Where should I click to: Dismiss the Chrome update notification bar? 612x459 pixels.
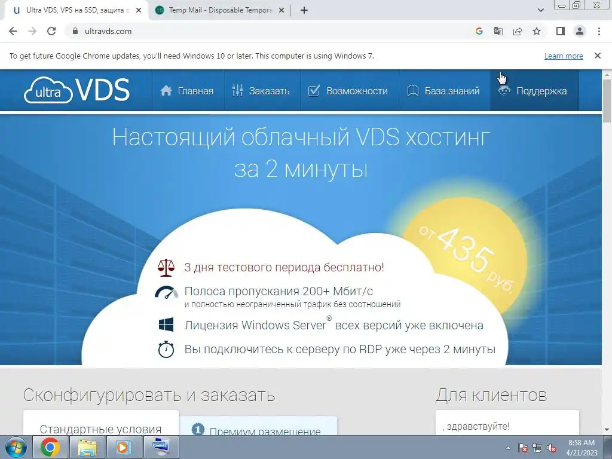597,56
